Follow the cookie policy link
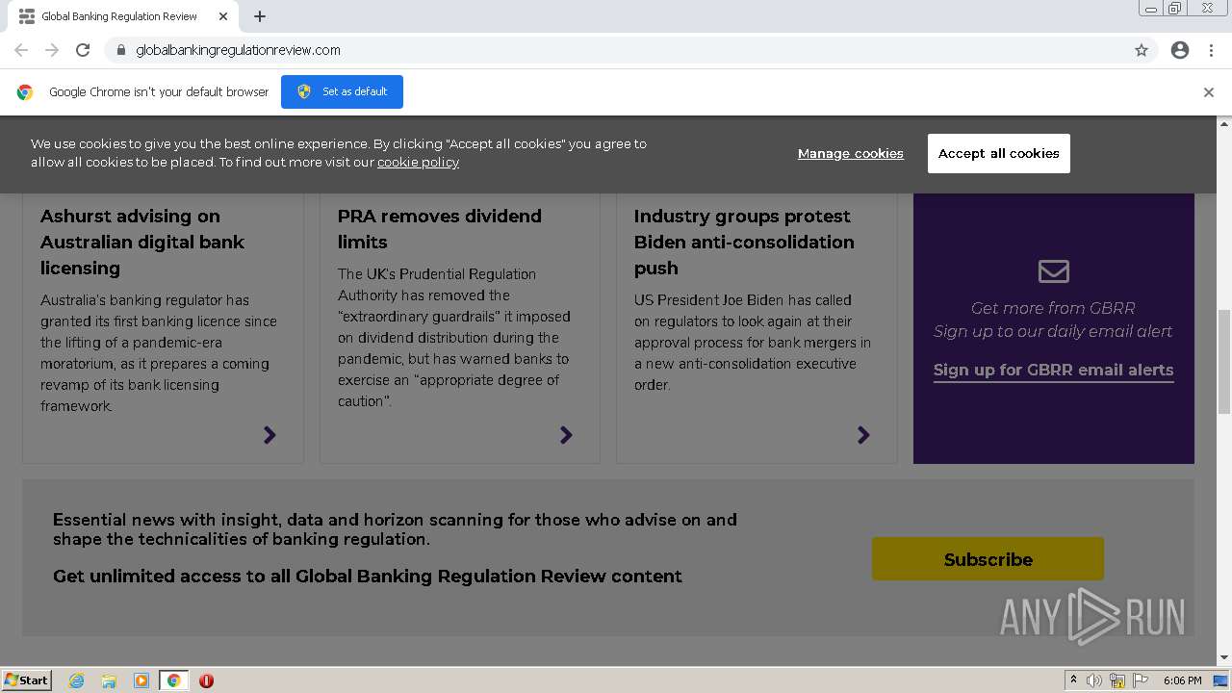Screen dimensions: 1232x693 [x=418, y=162]
